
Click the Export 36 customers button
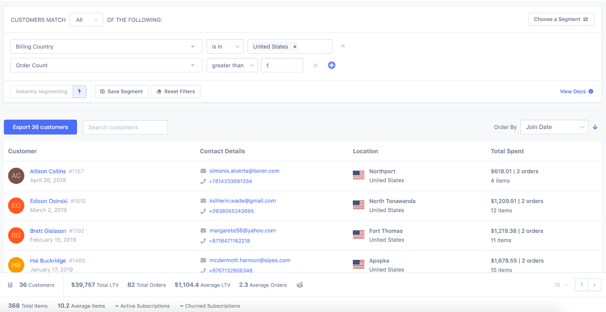(x=40, y=127)
